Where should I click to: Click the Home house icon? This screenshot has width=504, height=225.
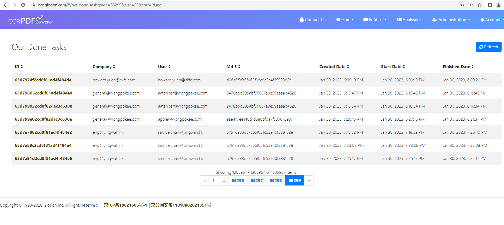[x=338, y=19]
